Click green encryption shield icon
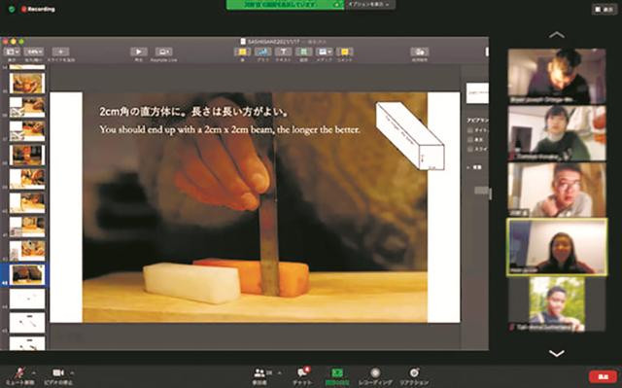Viewport: 622px width, 388px height. click(x=12, y=9)
